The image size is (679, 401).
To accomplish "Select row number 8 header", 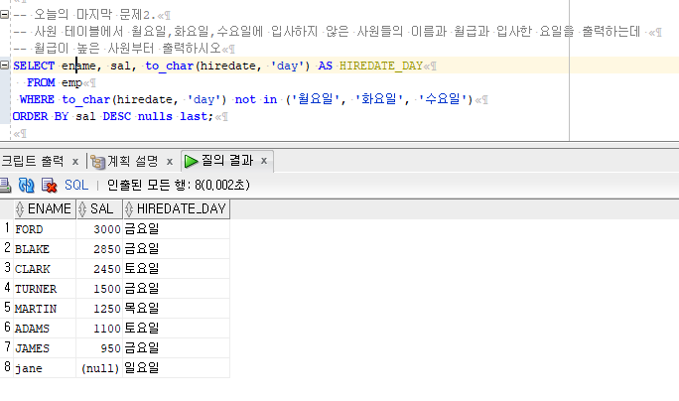I will (x=7, y=367).
